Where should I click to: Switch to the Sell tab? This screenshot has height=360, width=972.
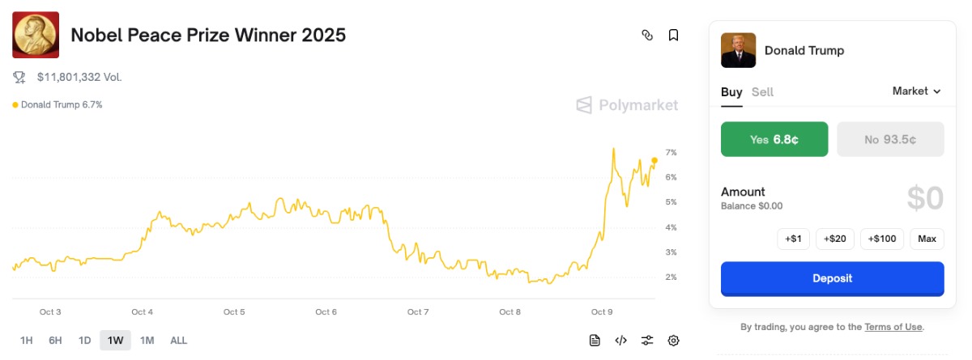762,92
